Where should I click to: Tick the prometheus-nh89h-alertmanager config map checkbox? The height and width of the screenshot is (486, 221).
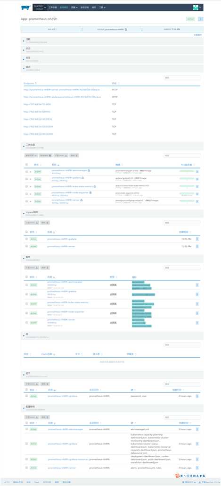click(x=26, y=429)
